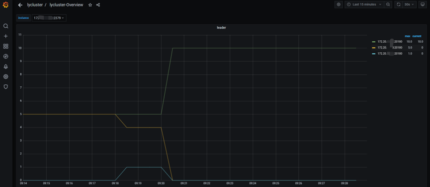The height and width of the screenshot is (187, 430).
Task: Open dashboard settings gear at top
Action: [x=339, y=4]
